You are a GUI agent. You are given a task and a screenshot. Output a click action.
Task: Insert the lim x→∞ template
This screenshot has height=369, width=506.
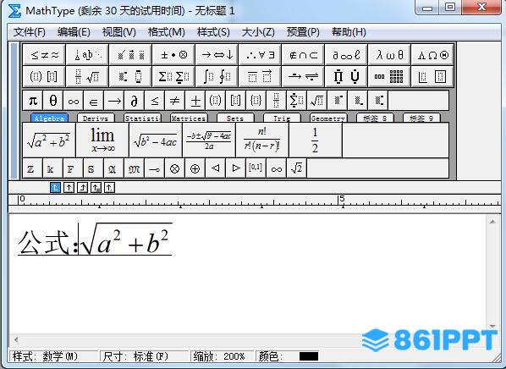[102, 140]
